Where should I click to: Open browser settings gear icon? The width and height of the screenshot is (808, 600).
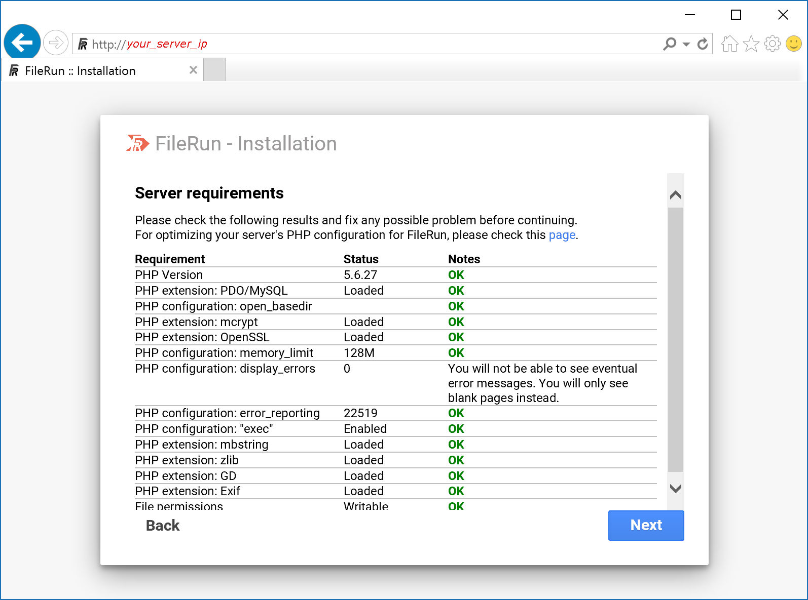772,44
